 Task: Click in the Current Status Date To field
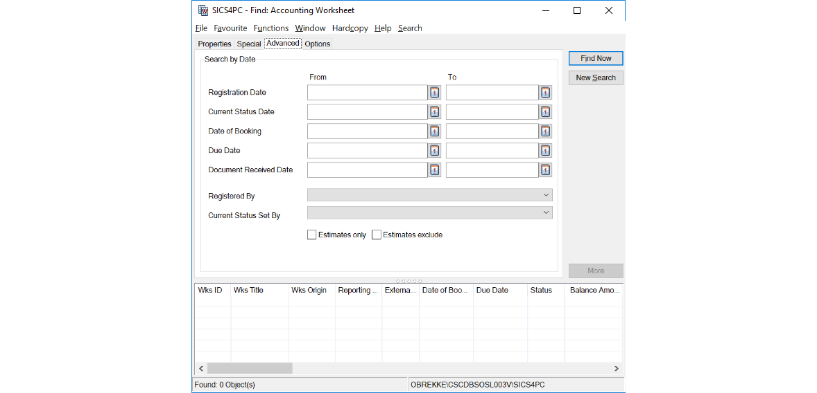pos(492,112)
